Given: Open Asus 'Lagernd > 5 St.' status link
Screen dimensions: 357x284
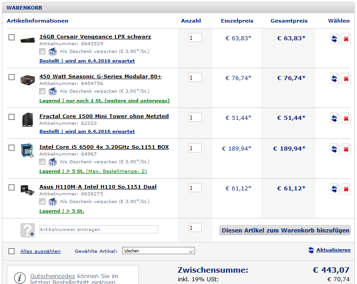Looking at the screenshot, I should (x=62, y=211).
